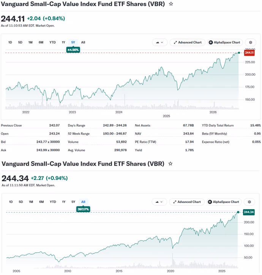This screenshot has height=275, width=262.
Task: Click the NAV value 243.84
Action: click(188, 134)
